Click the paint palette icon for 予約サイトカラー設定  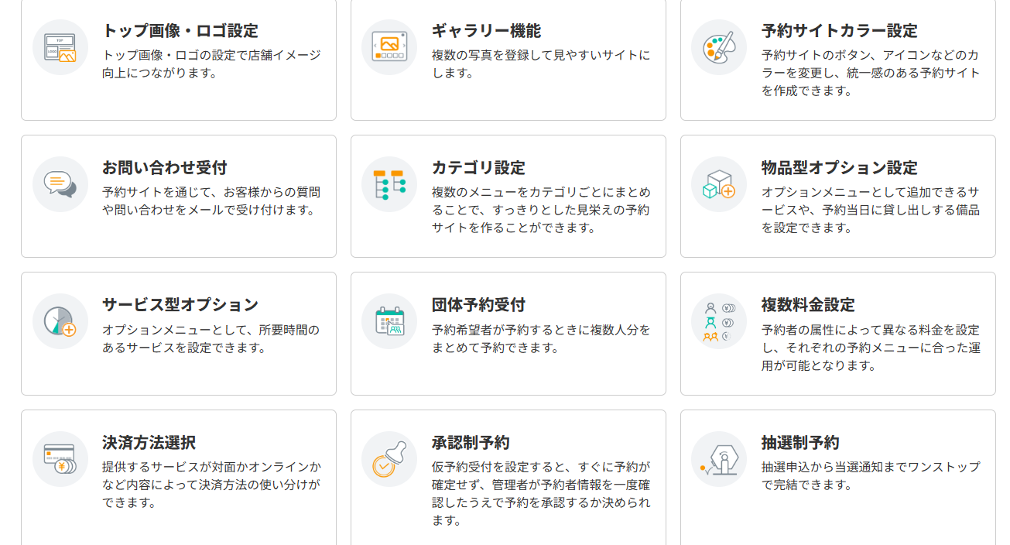pyautogui.click(x=719, y=47)
